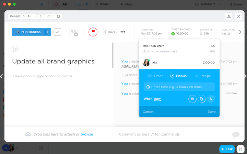Switch the time entry mode to Range
The width and height of the screenshot is (247, 154).
click(x=203, y=76)
